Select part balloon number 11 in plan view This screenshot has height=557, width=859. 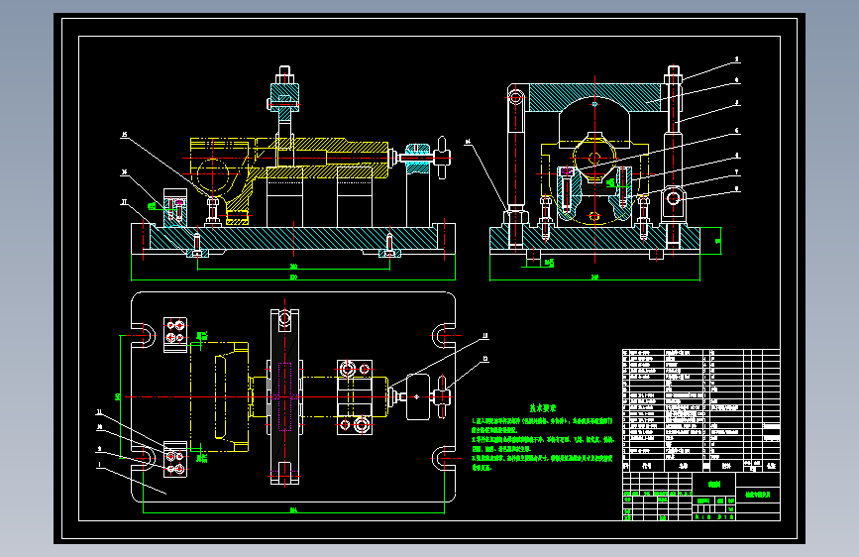pos(99,411)
